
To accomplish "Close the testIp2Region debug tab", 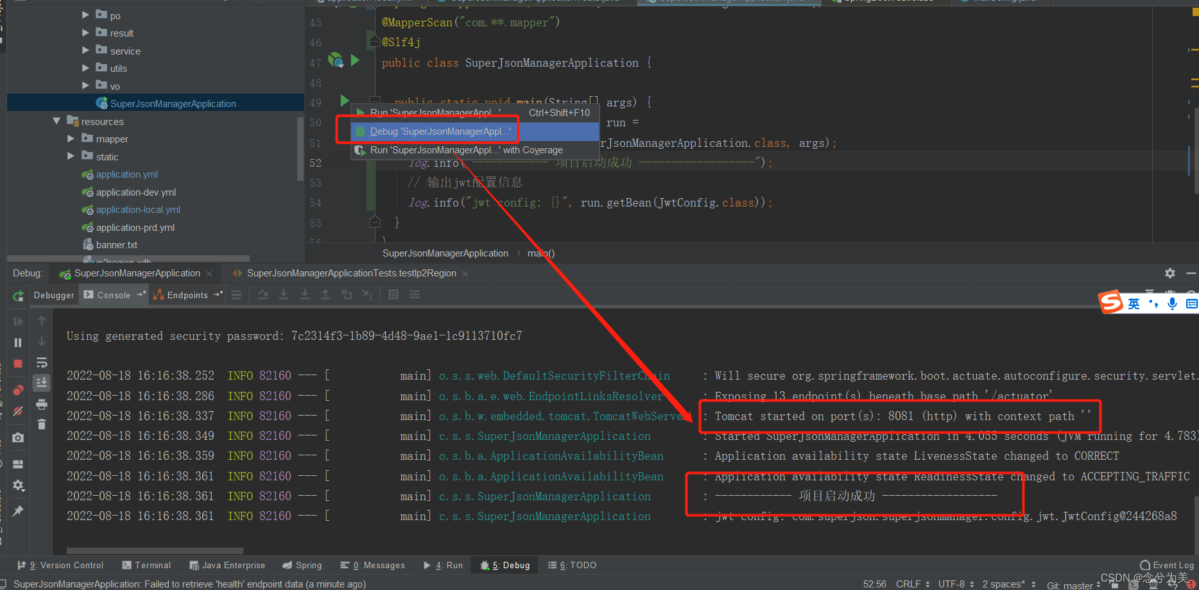I will pos(465,274).
